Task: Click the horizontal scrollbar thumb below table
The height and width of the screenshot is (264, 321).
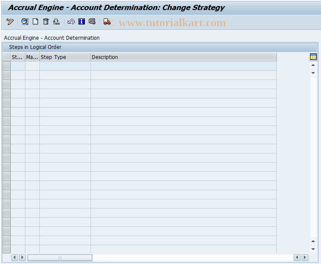Action: coord(60,257)
